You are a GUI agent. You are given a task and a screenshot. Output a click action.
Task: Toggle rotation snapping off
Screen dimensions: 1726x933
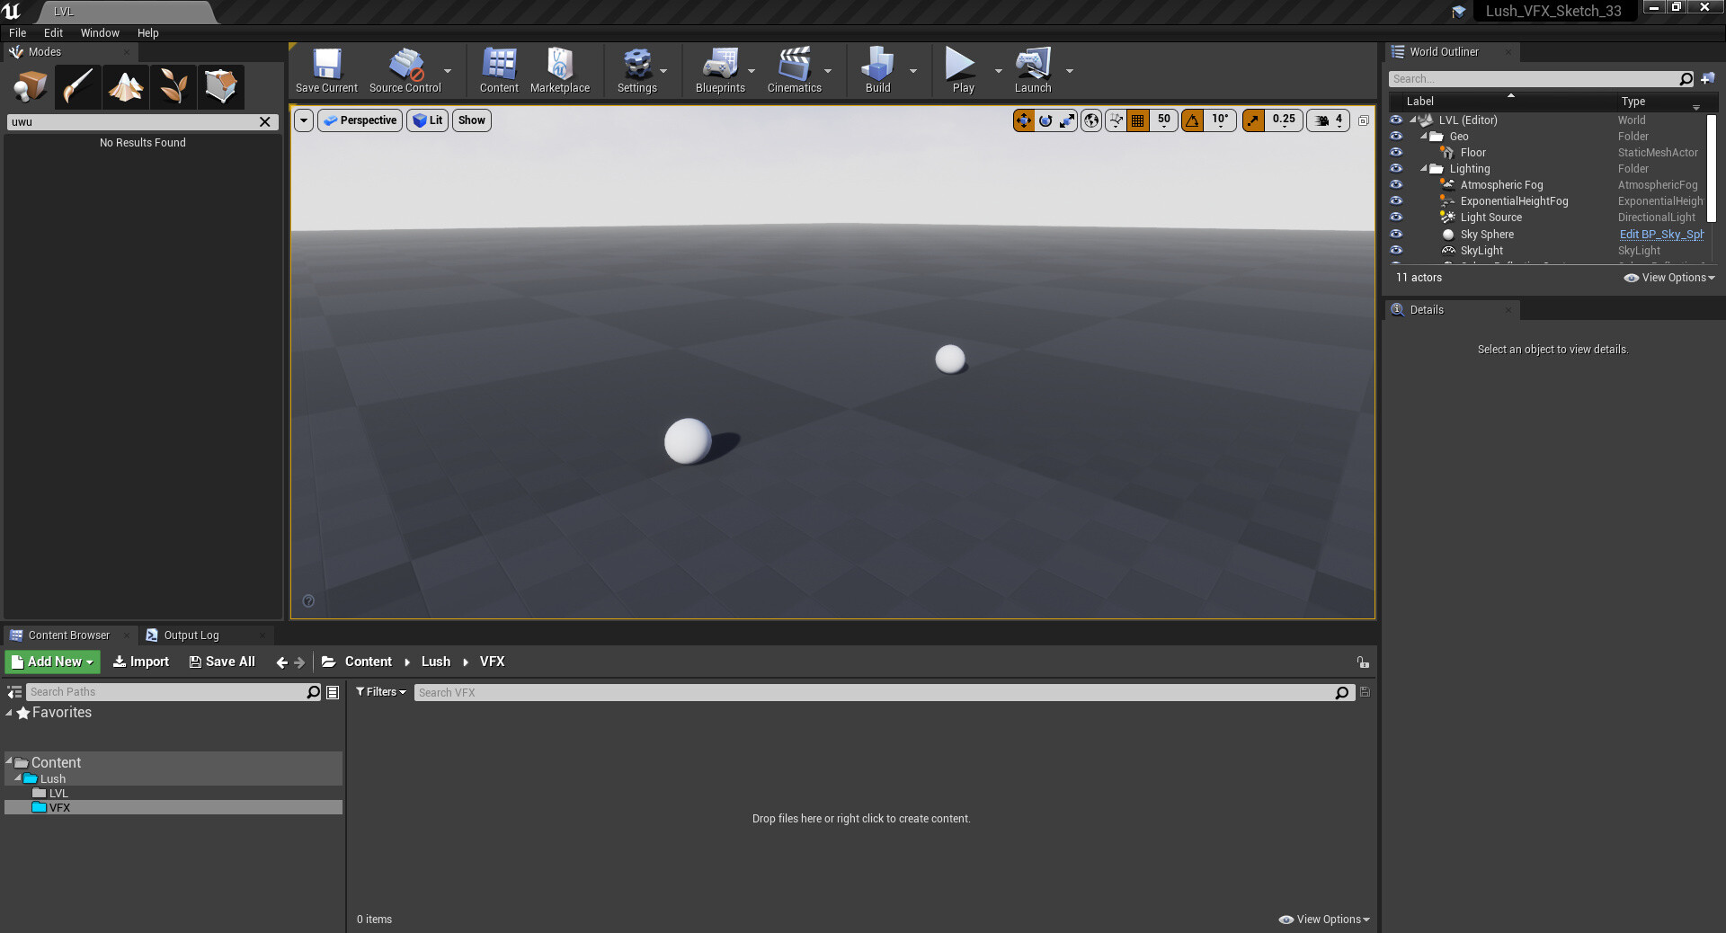click(x=1191, y=120)
